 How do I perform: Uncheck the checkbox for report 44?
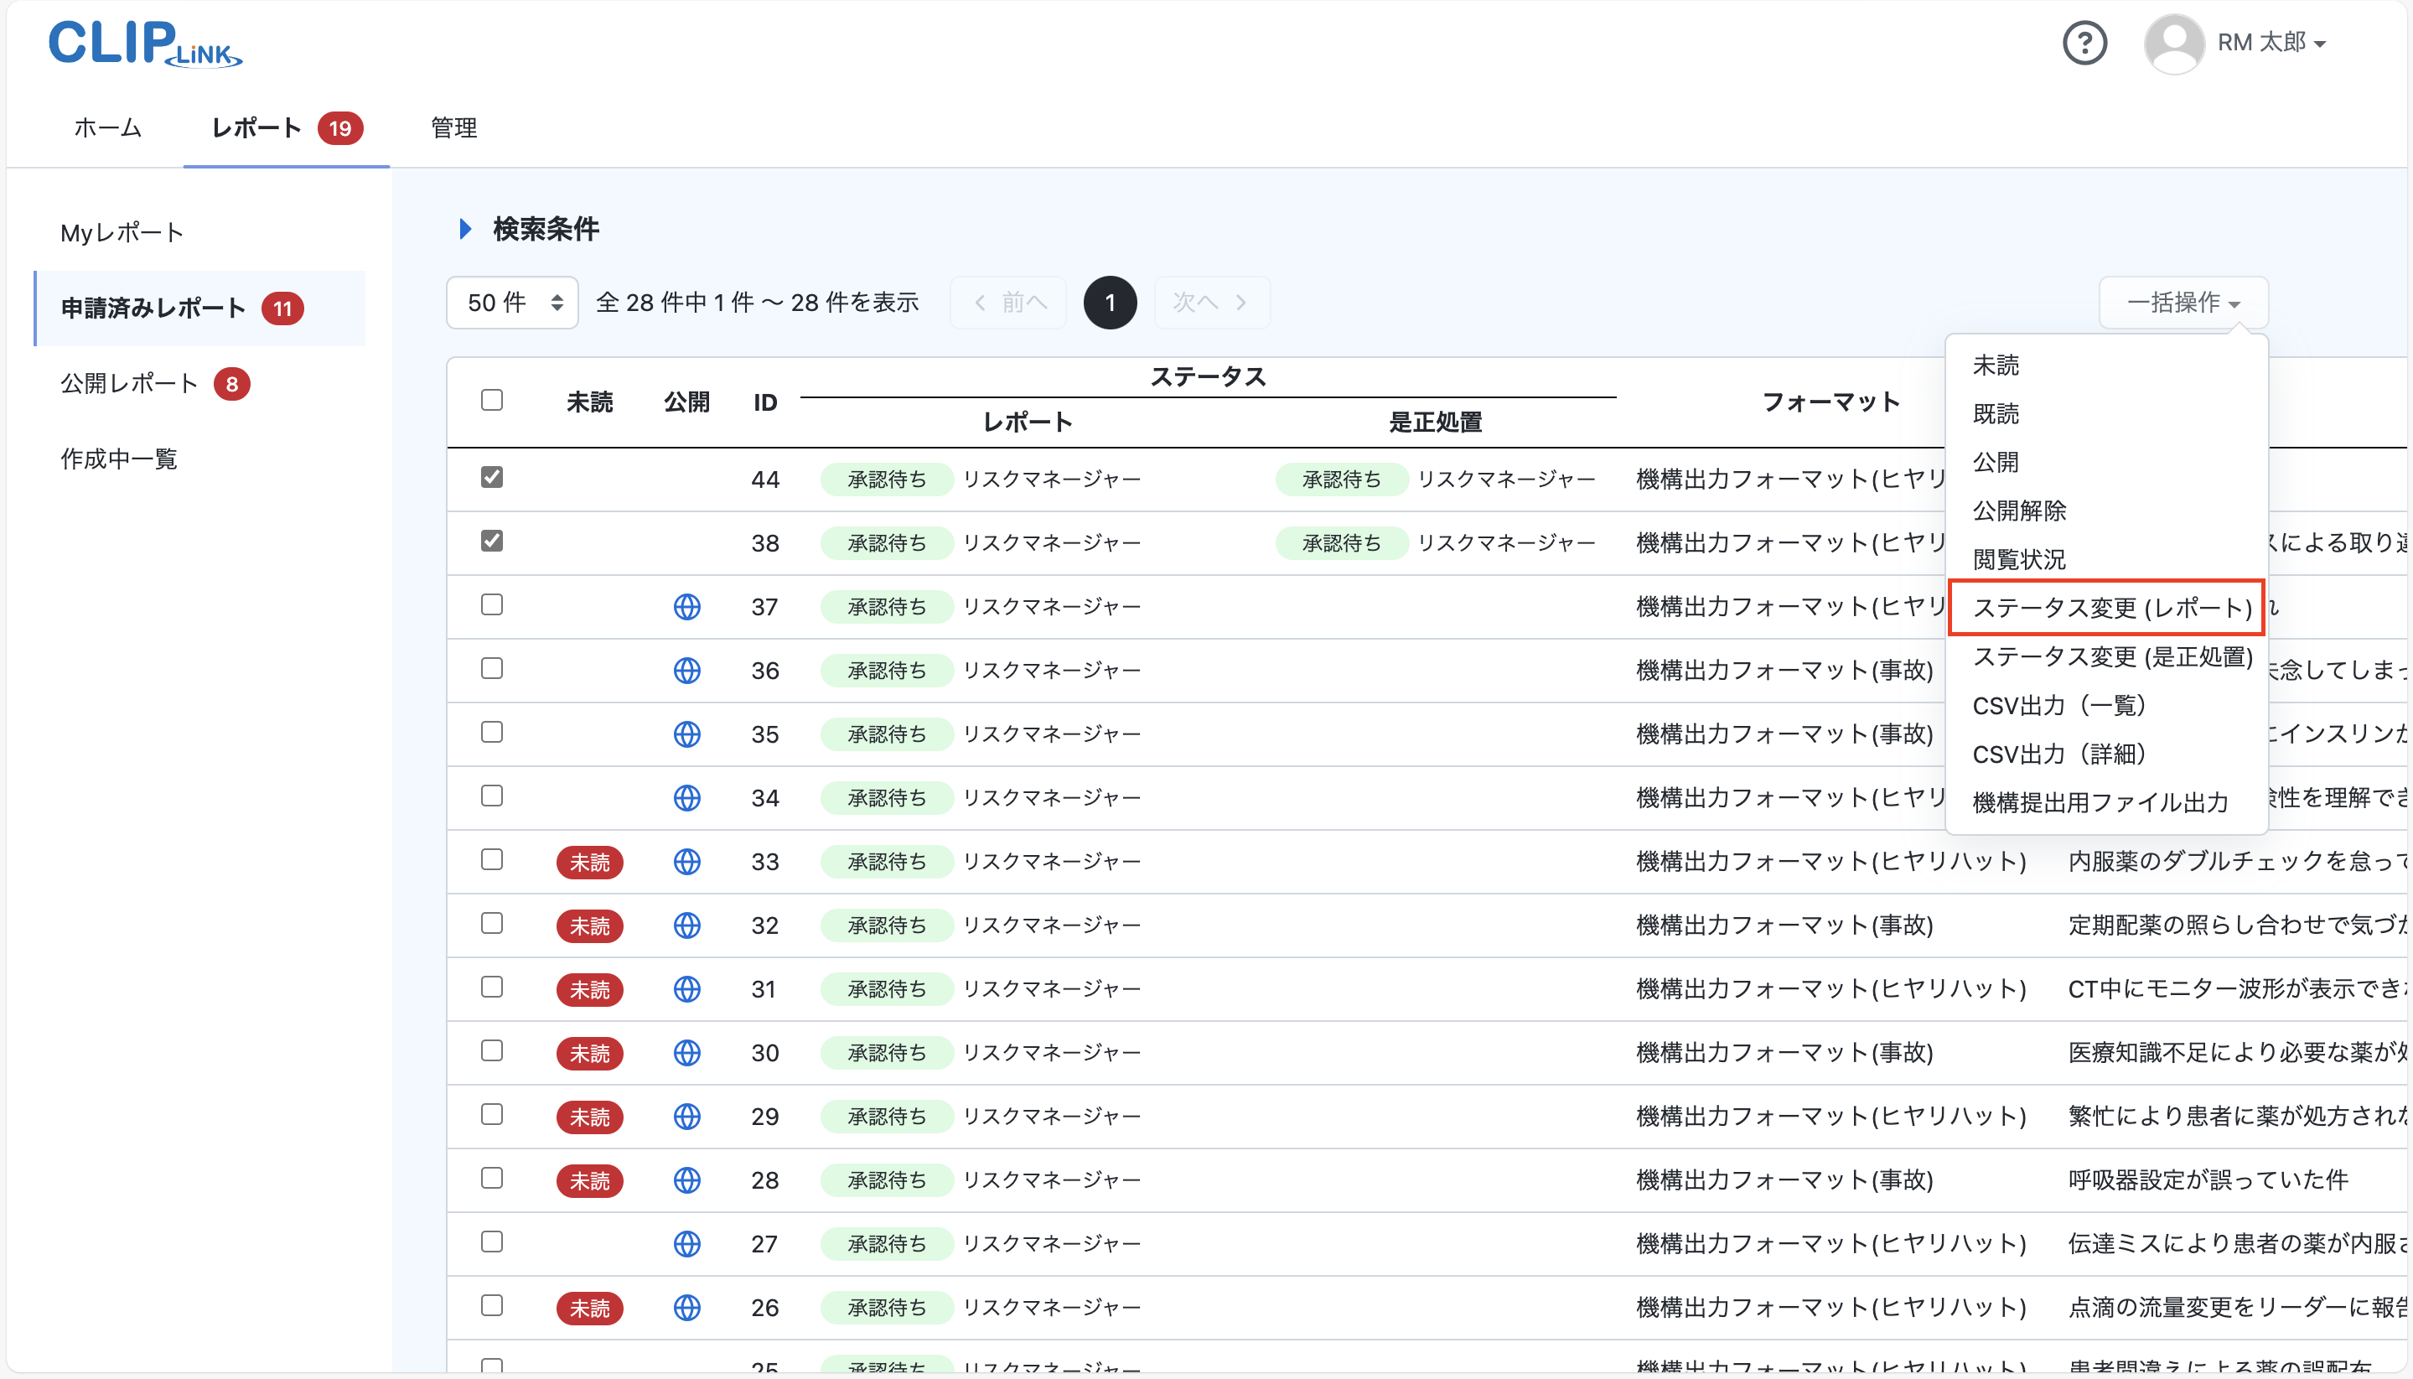click(491, 479)
